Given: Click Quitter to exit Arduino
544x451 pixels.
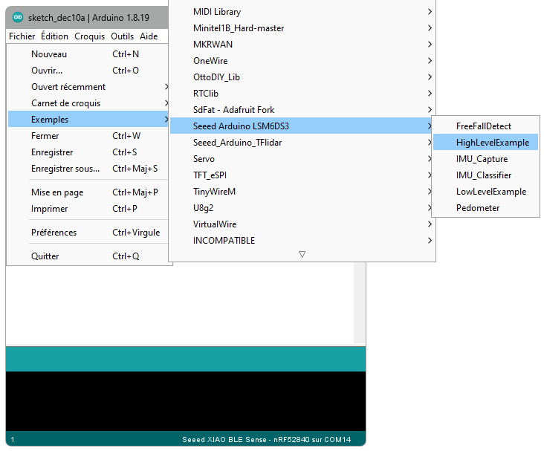Looking at the screenshot, I should pyautogui.click(x=45, y=256).
